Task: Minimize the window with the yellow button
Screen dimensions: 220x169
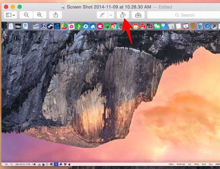Action: [13, 7]
